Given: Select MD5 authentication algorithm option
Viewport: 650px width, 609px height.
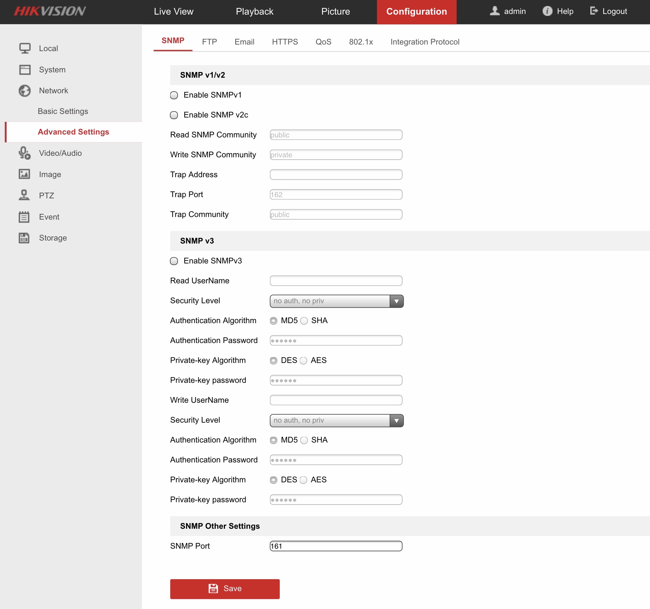Looking at the screenshot, I should click(274, 321).
